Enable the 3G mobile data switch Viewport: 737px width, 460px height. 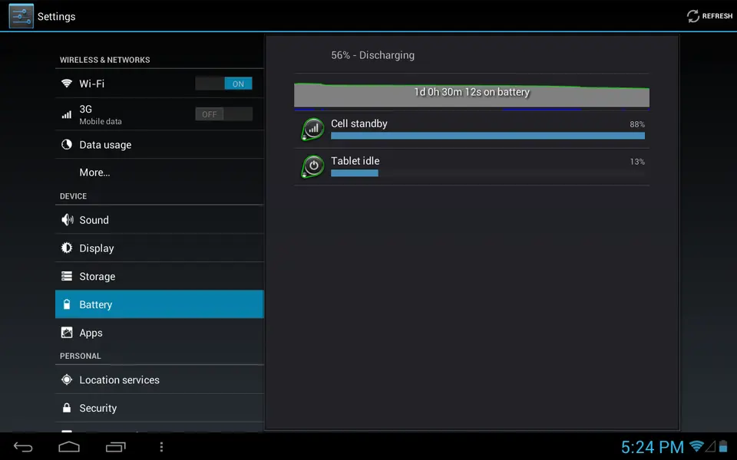pyautogui.click(x=223, y=114)
